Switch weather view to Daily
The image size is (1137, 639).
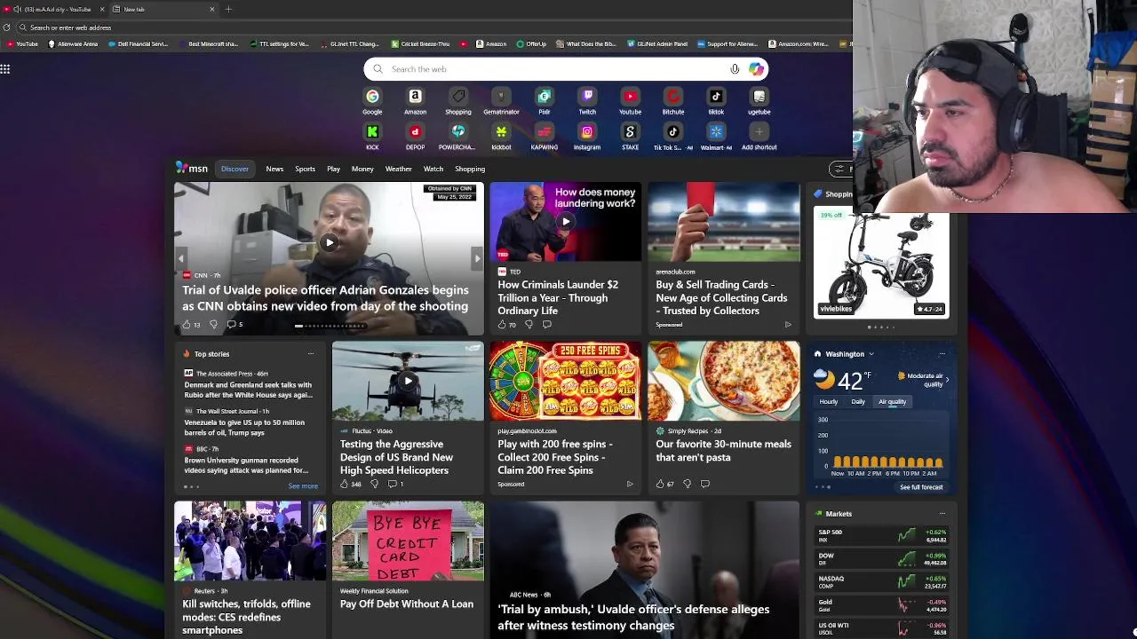[x=858, y=402]
